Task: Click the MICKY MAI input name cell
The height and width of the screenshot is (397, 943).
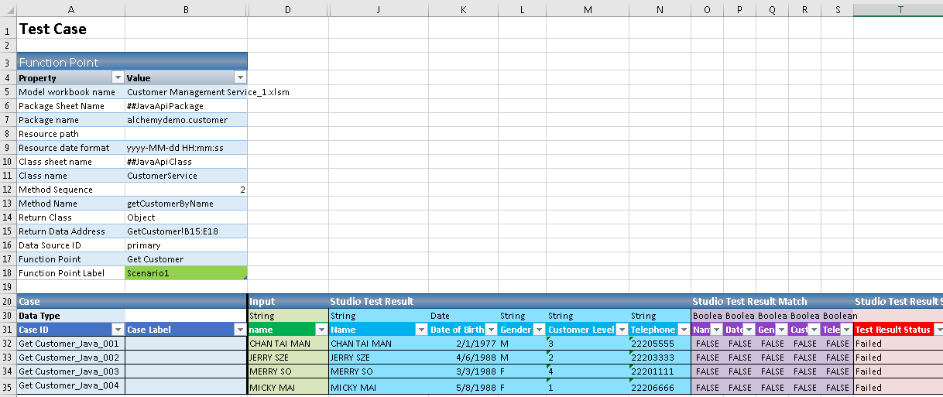Action: [x=287, y=387]
